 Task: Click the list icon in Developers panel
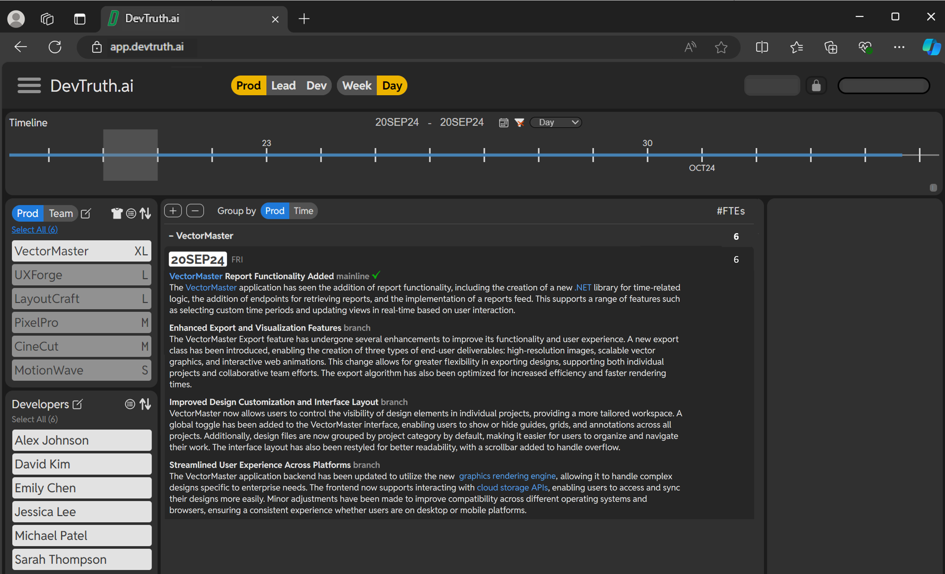click(130, 404)
